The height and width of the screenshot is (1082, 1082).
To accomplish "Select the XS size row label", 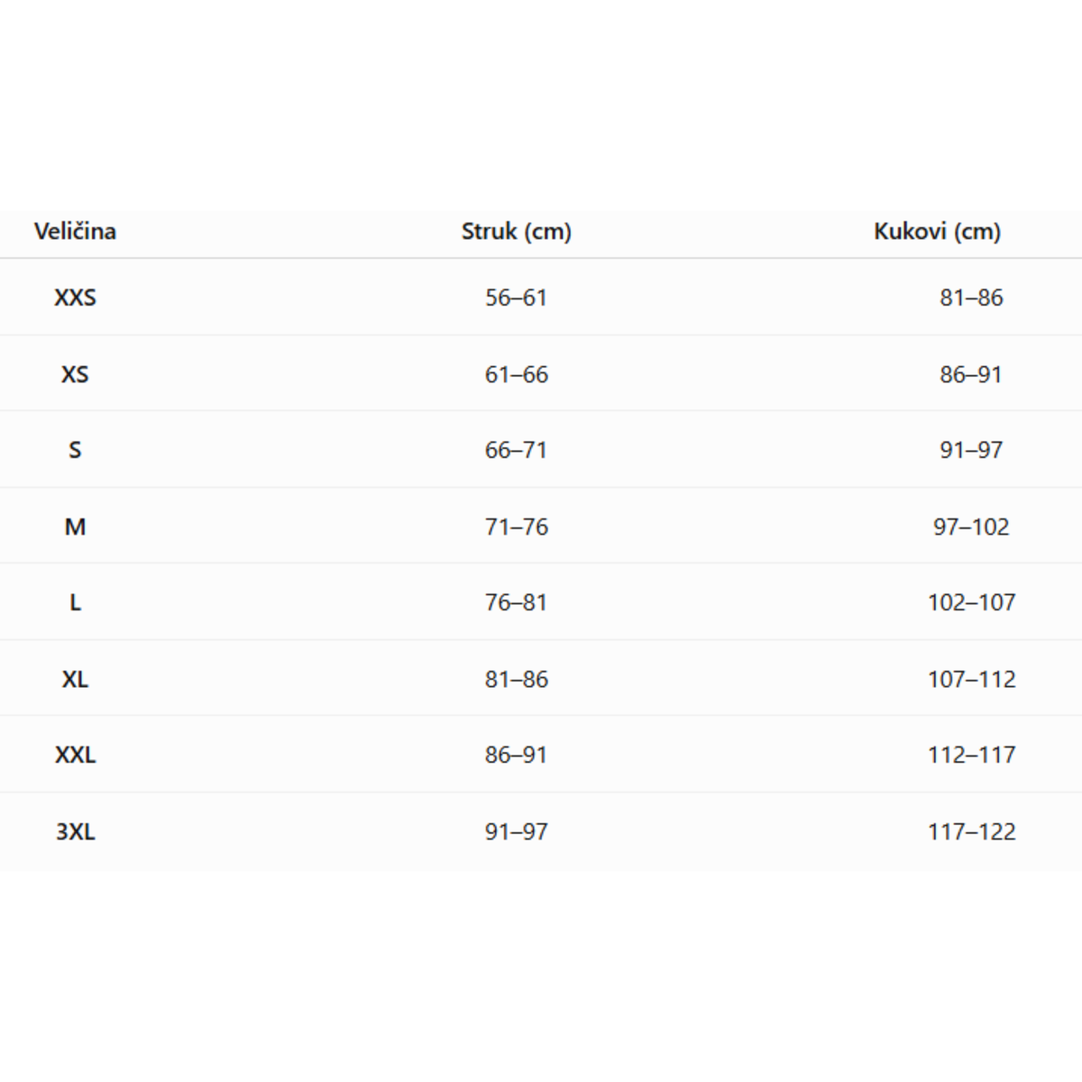I will tap(75, 374).
